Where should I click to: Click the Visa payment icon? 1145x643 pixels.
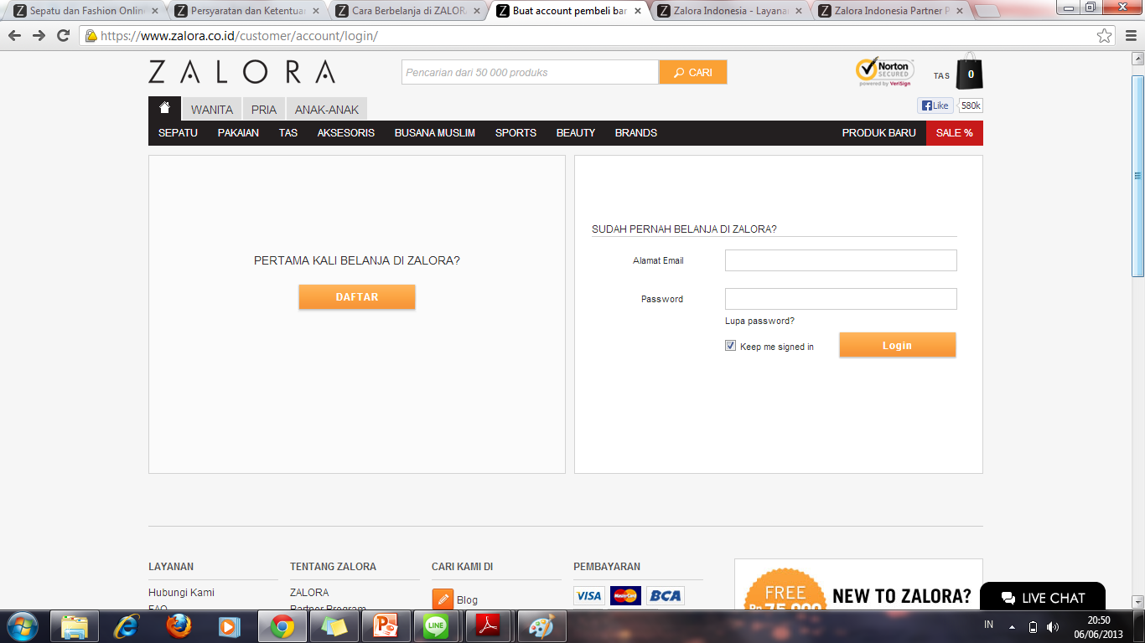(588, 595)
